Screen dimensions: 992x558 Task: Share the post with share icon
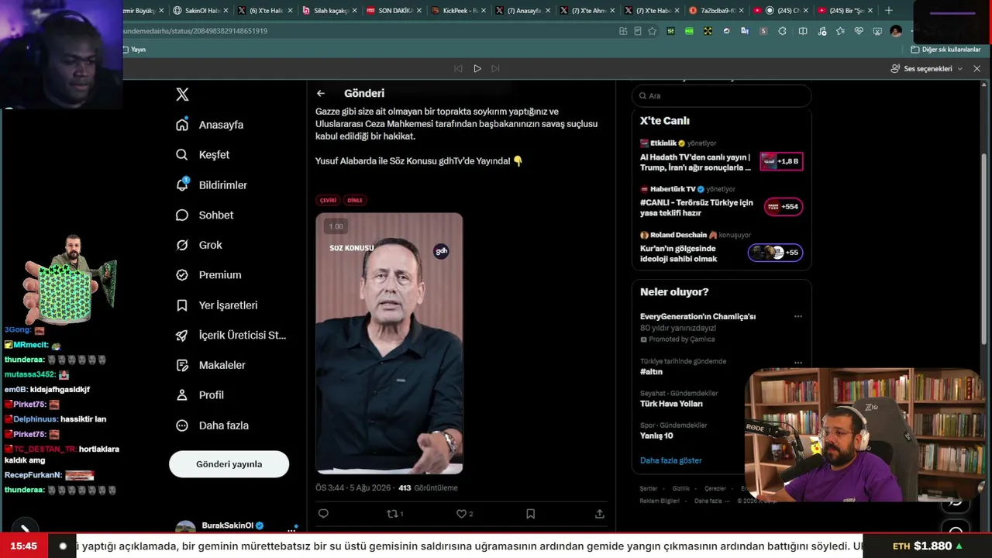pos(599,514)
